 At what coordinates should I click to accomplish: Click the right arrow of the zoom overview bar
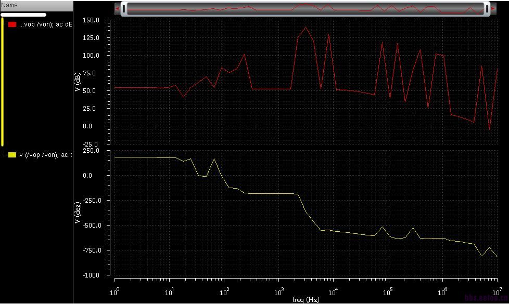tap(493, 9)
